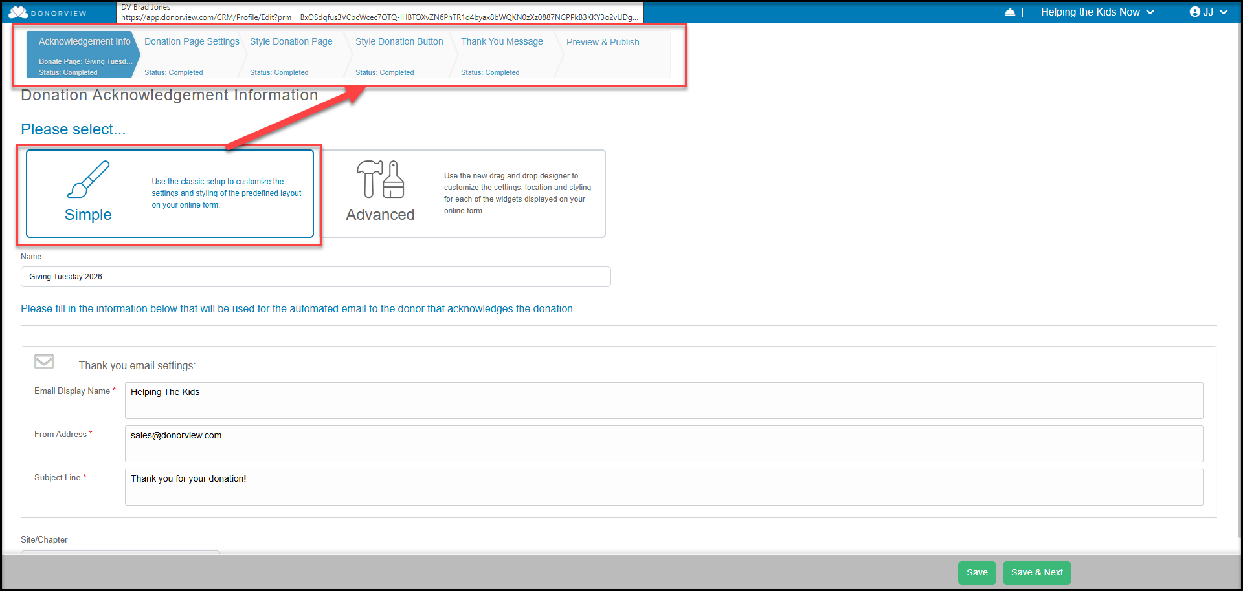Click the DonorView logo
This screenshot has width=1243, height=591.
click(x=47, y=12)
